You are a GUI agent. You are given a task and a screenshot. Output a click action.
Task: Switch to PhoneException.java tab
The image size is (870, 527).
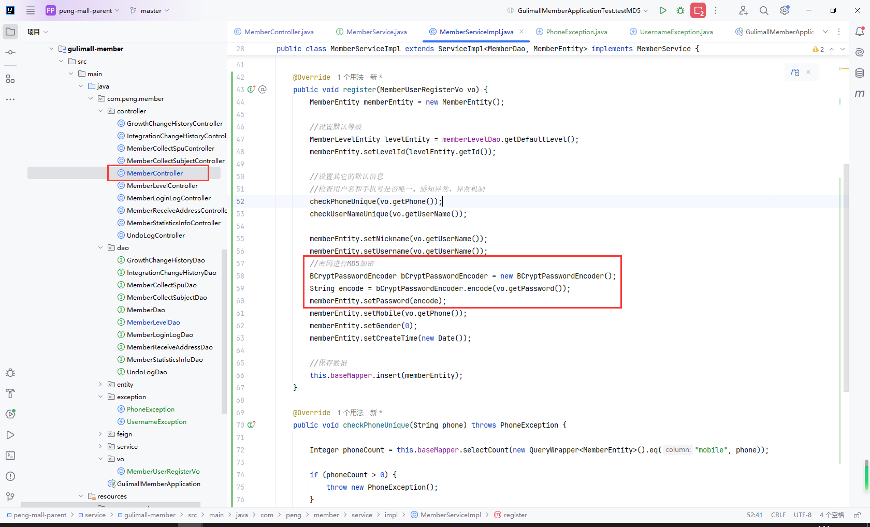click(x=572, y=32)
